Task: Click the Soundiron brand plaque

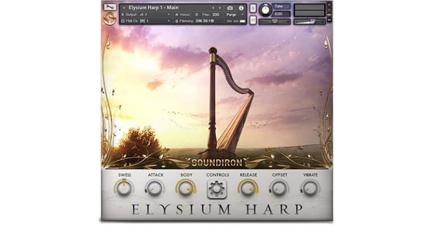Action: point(216,163)
